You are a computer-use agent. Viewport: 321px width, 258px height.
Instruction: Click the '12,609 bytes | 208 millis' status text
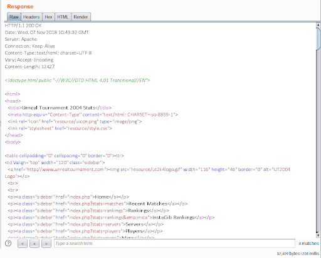pos(298,254)
